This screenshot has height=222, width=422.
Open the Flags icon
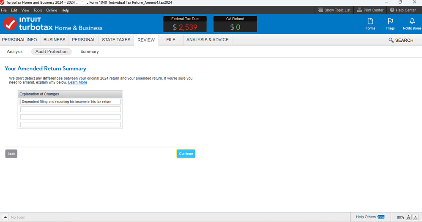[390, 24]
